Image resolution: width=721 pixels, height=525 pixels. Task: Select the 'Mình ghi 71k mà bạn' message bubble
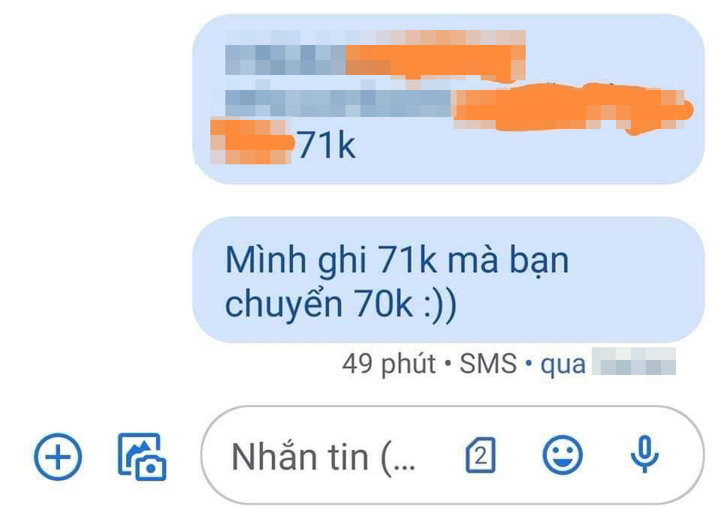point(448,280)
